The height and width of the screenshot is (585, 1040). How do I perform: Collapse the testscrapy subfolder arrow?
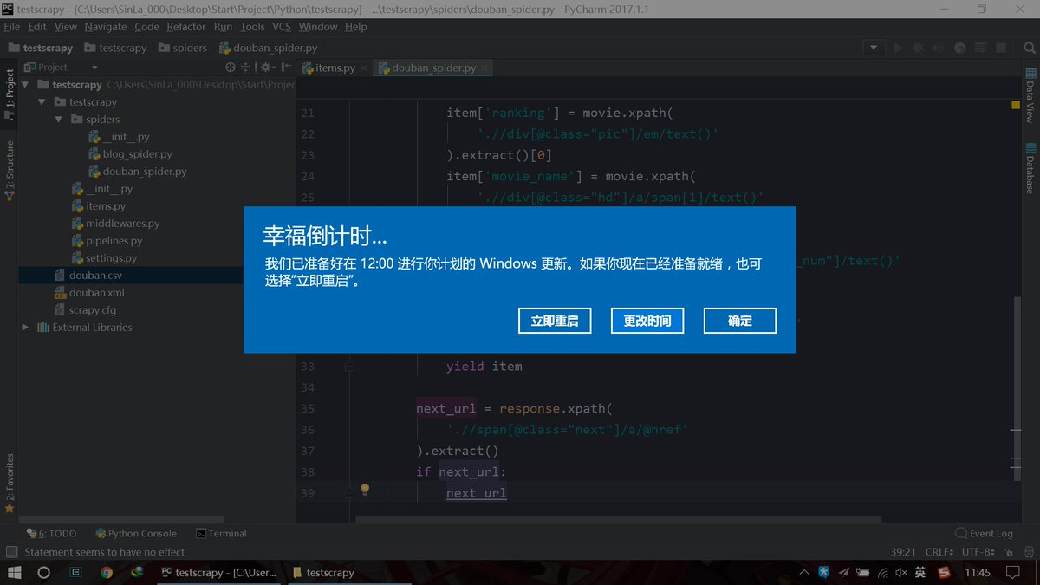pos(42,102)
